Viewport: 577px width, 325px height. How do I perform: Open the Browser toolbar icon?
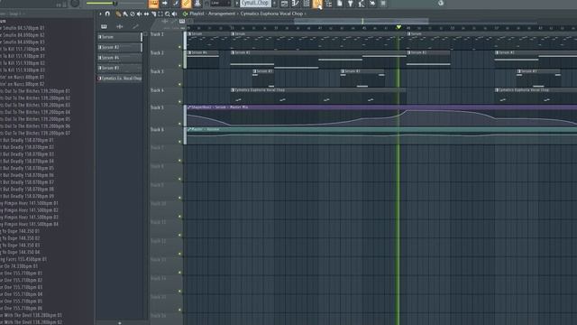tap(328, 4)
